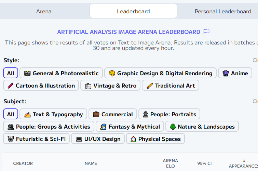Choose Graphic Design & Digital Rendering palette filter
Screen dimensions: 258x171
coord(160,73)
